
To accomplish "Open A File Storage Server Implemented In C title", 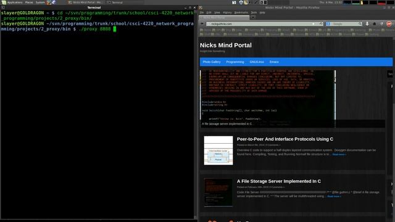I will click(x=279, y=181).
